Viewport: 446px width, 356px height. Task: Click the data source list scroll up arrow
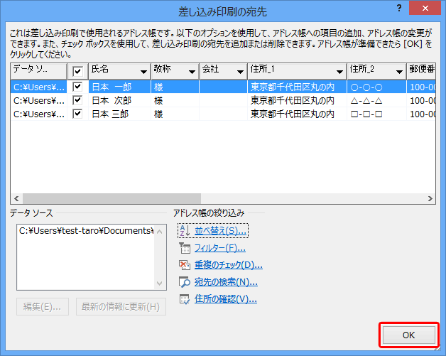pyautogui.click(x=160, y=232)
